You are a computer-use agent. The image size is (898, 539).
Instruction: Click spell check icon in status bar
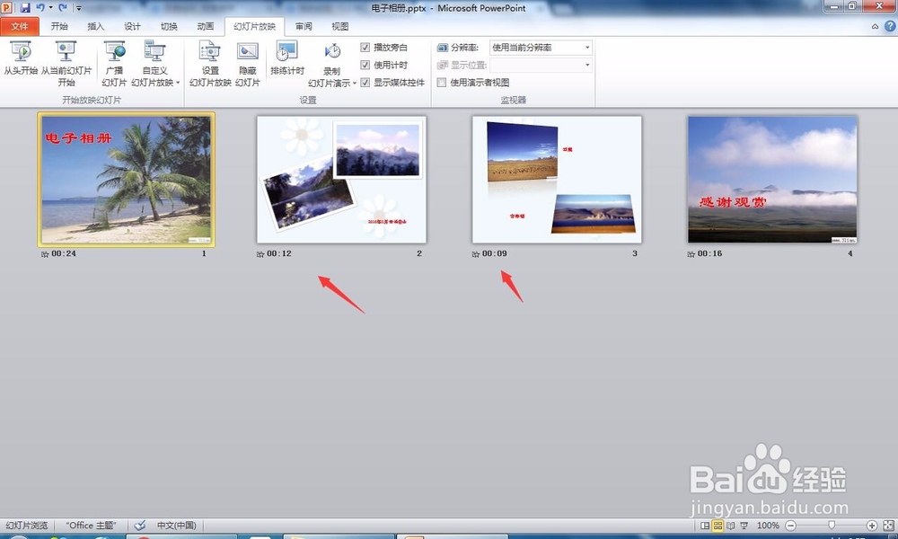click(x=140, y=526)
